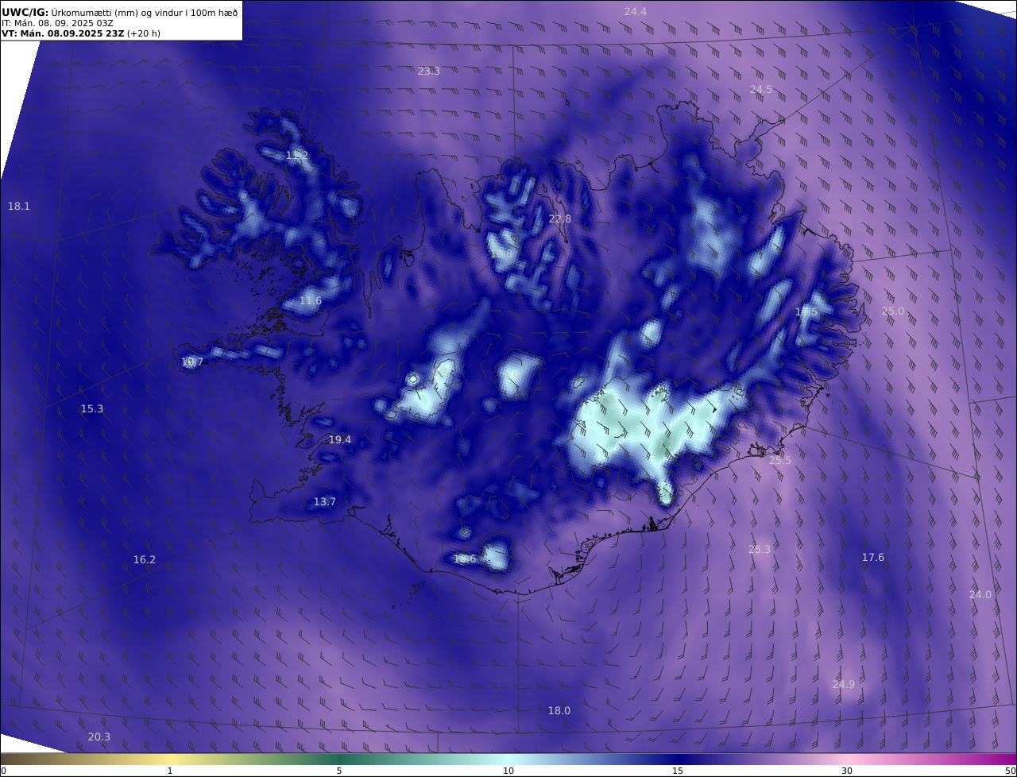Click the colorbar tick label 15

tap(678, 771)
